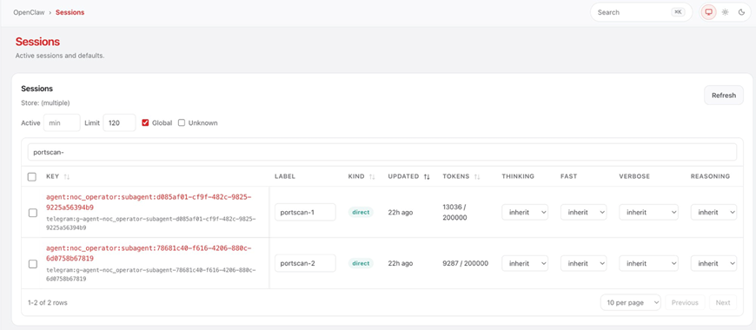This screenshot has width=756, height=330.
Task: Click the telegram key text ending 9225a56394b9
Action: click(x=151, y=223)
